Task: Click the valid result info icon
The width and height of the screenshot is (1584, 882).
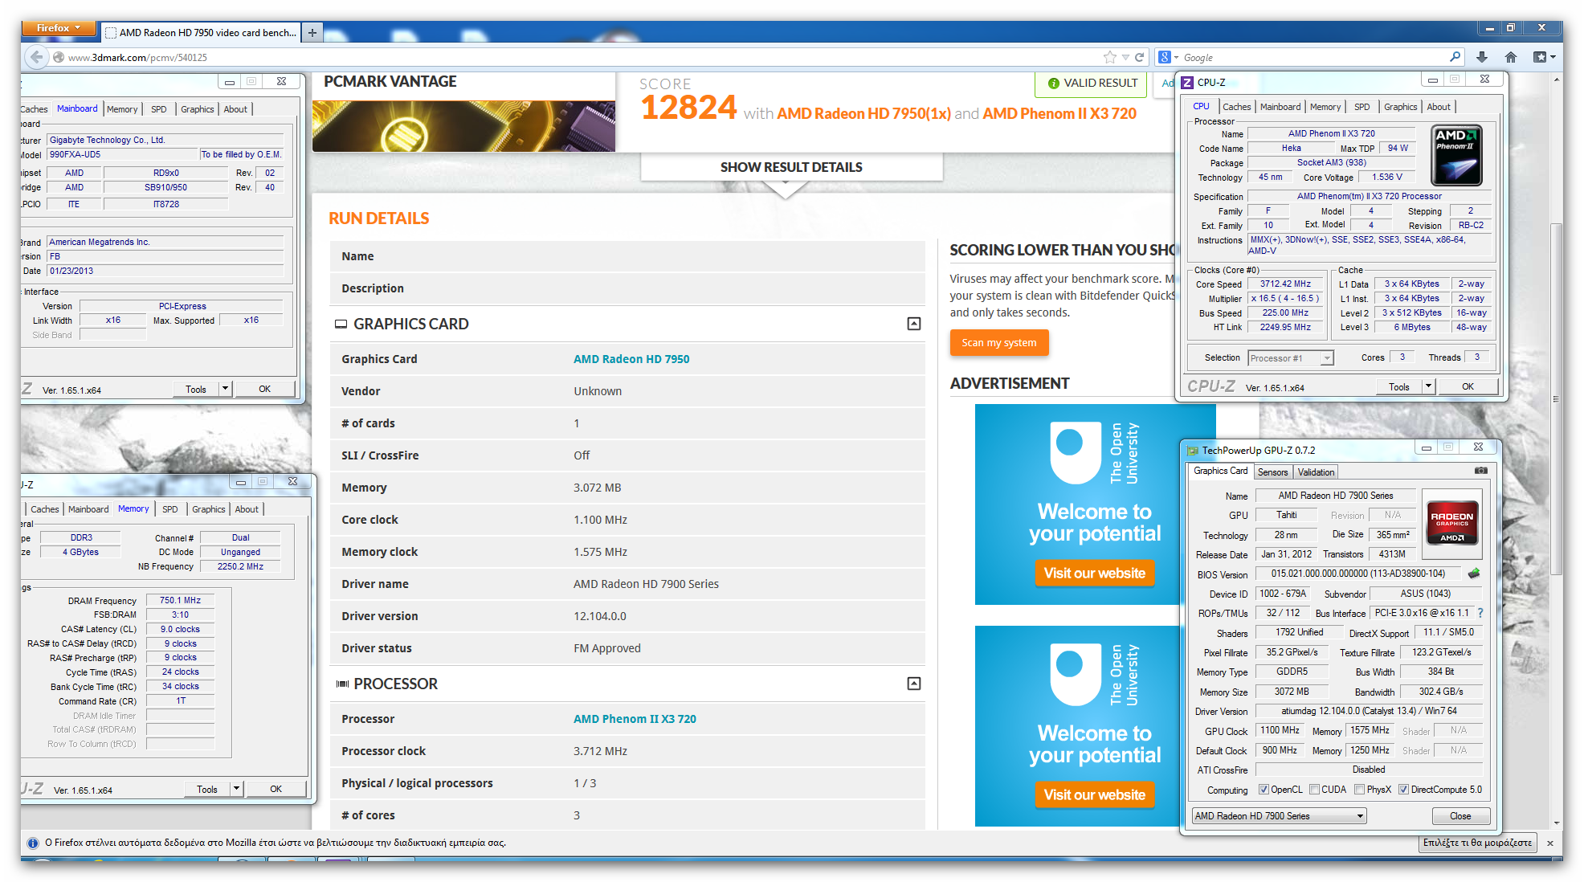Action: [1053, 84]
